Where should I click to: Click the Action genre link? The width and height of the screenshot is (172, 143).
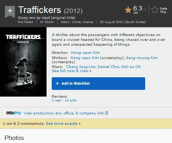(65, 22)
